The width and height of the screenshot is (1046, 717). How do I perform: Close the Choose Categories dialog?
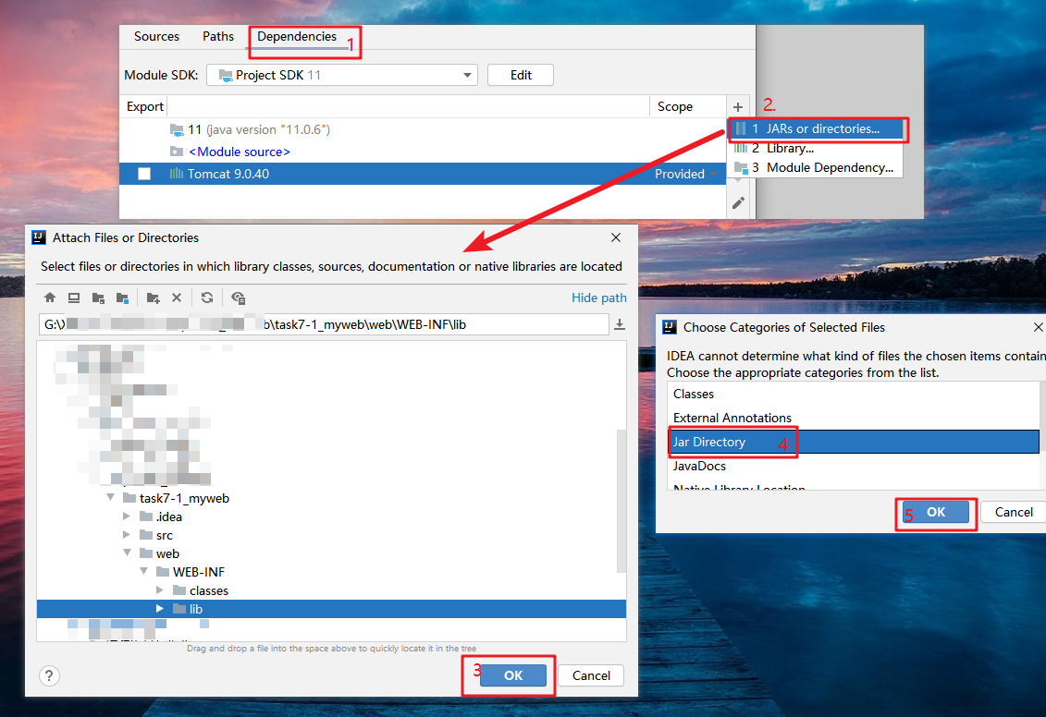(x=1038, y=327)
